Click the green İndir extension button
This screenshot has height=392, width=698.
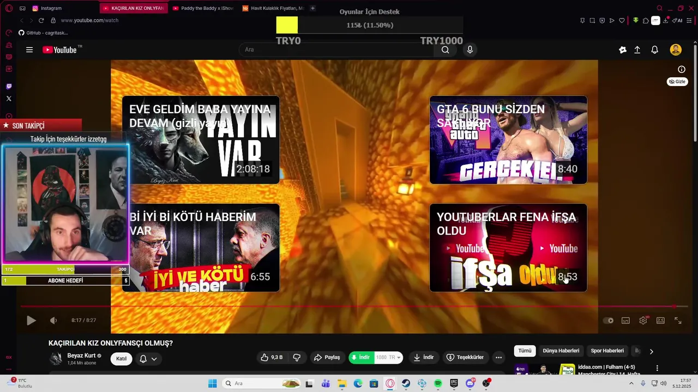pyautogui.click(x=361, y=357)
